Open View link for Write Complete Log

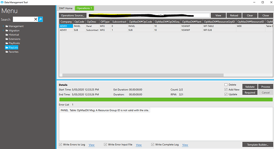185,145
